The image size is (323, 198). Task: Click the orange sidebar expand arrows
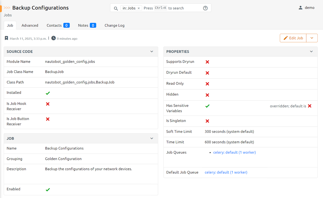coord(7,8)
